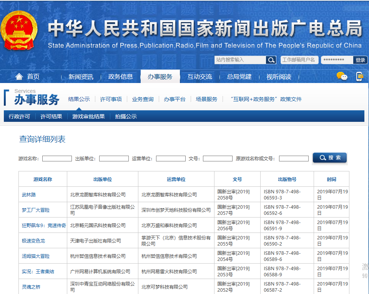The height and width of the screenshot is (294, 369).
Task: Open the game entry 狂野飙车9：竞速传奇
Action: click(x=43, y=225)
